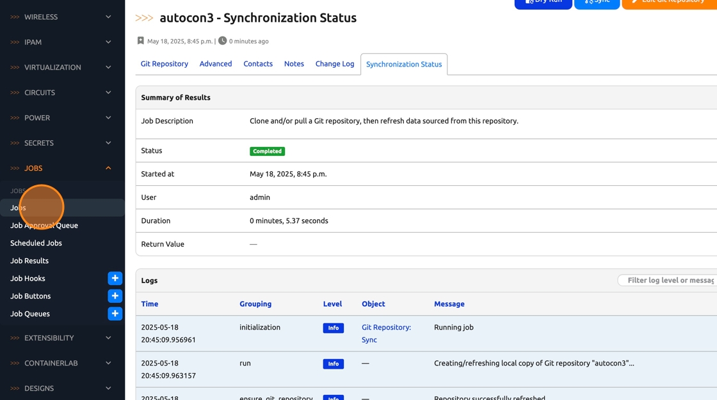717x400 pixels.
Task: Click the log level filter input field
Action: (x=669, y=281)
